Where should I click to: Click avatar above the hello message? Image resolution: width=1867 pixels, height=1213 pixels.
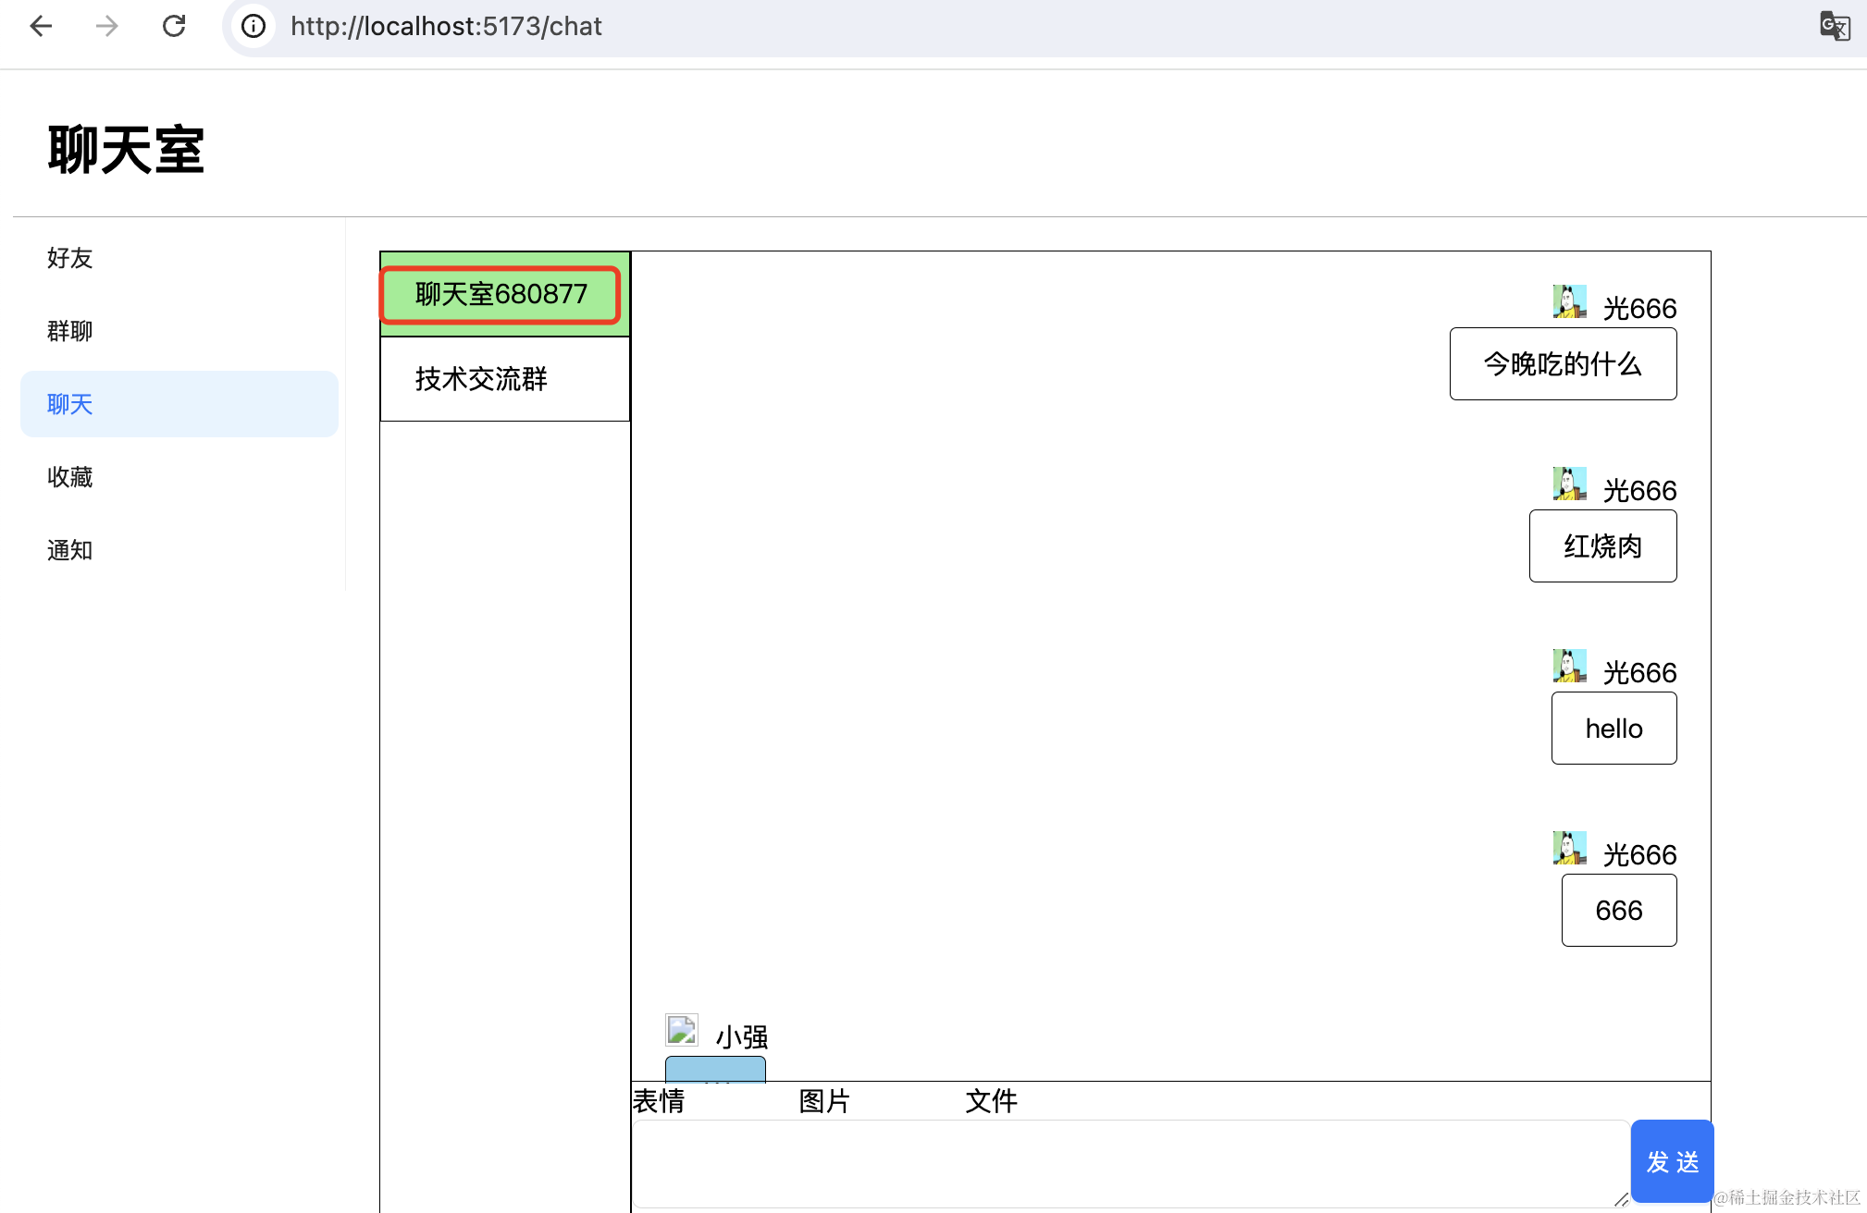coord(1569,667)
